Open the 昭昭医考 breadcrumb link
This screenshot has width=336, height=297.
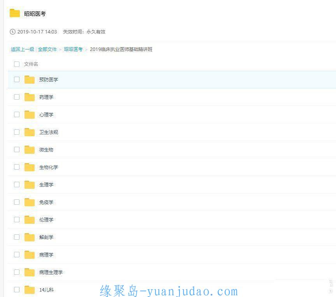point(73,49)
